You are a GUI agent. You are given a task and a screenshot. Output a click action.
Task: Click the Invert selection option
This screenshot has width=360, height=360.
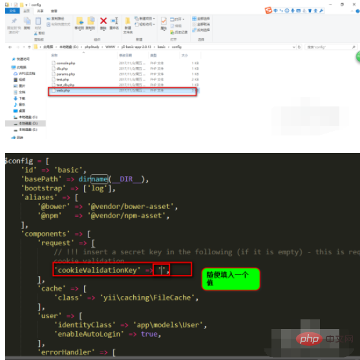(201, 30)
